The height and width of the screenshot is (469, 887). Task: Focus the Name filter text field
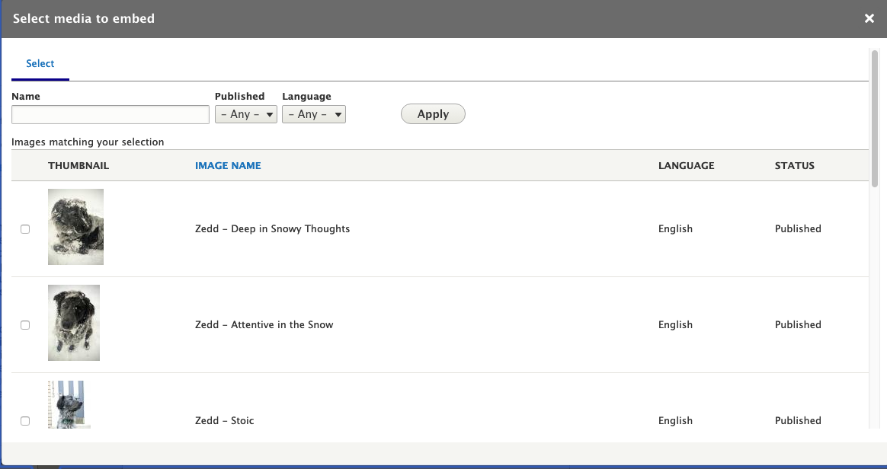point(110,114)
